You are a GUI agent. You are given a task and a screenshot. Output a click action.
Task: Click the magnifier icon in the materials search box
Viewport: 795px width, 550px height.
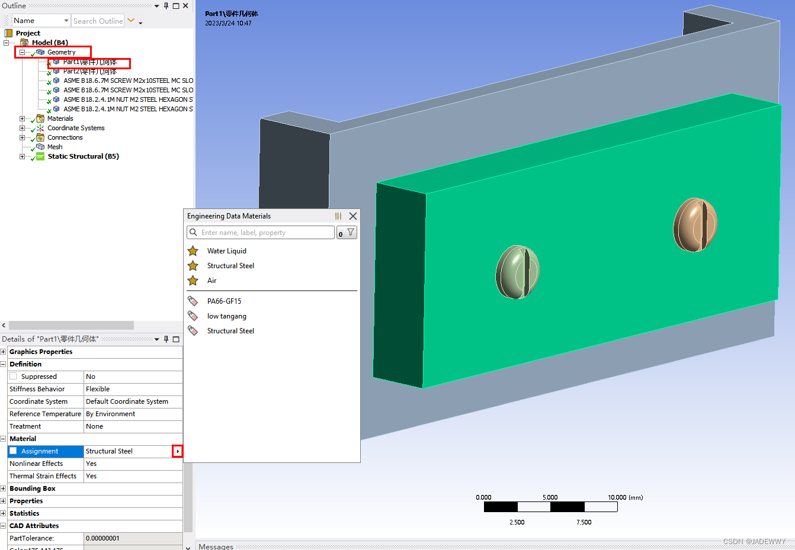(194, 232)
